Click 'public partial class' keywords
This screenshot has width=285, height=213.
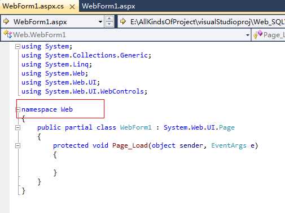pos(77,127)
